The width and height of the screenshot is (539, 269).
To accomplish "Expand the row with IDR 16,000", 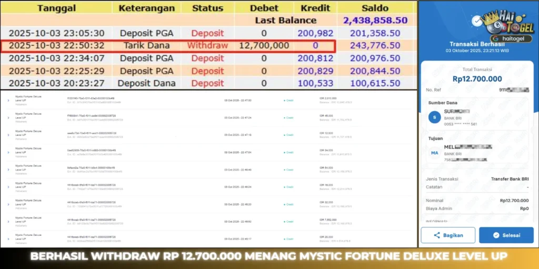I will pos(8,187).
